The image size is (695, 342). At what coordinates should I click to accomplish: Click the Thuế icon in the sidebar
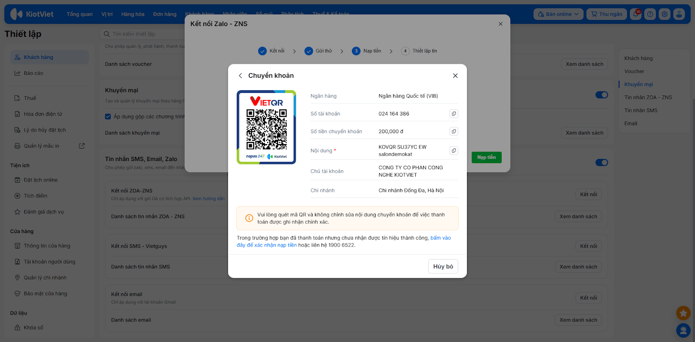coord(17,98)
